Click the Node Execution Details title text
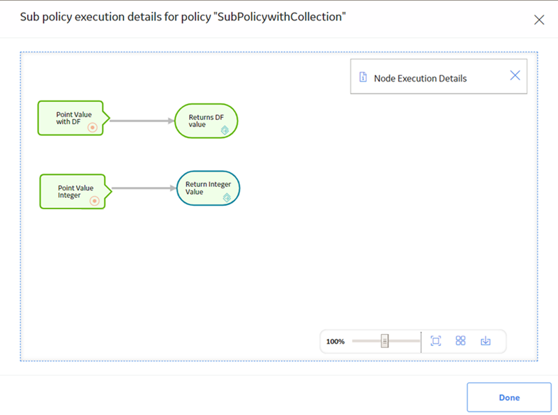This screenshot has height=415, width=558. [x=421, y=79]
